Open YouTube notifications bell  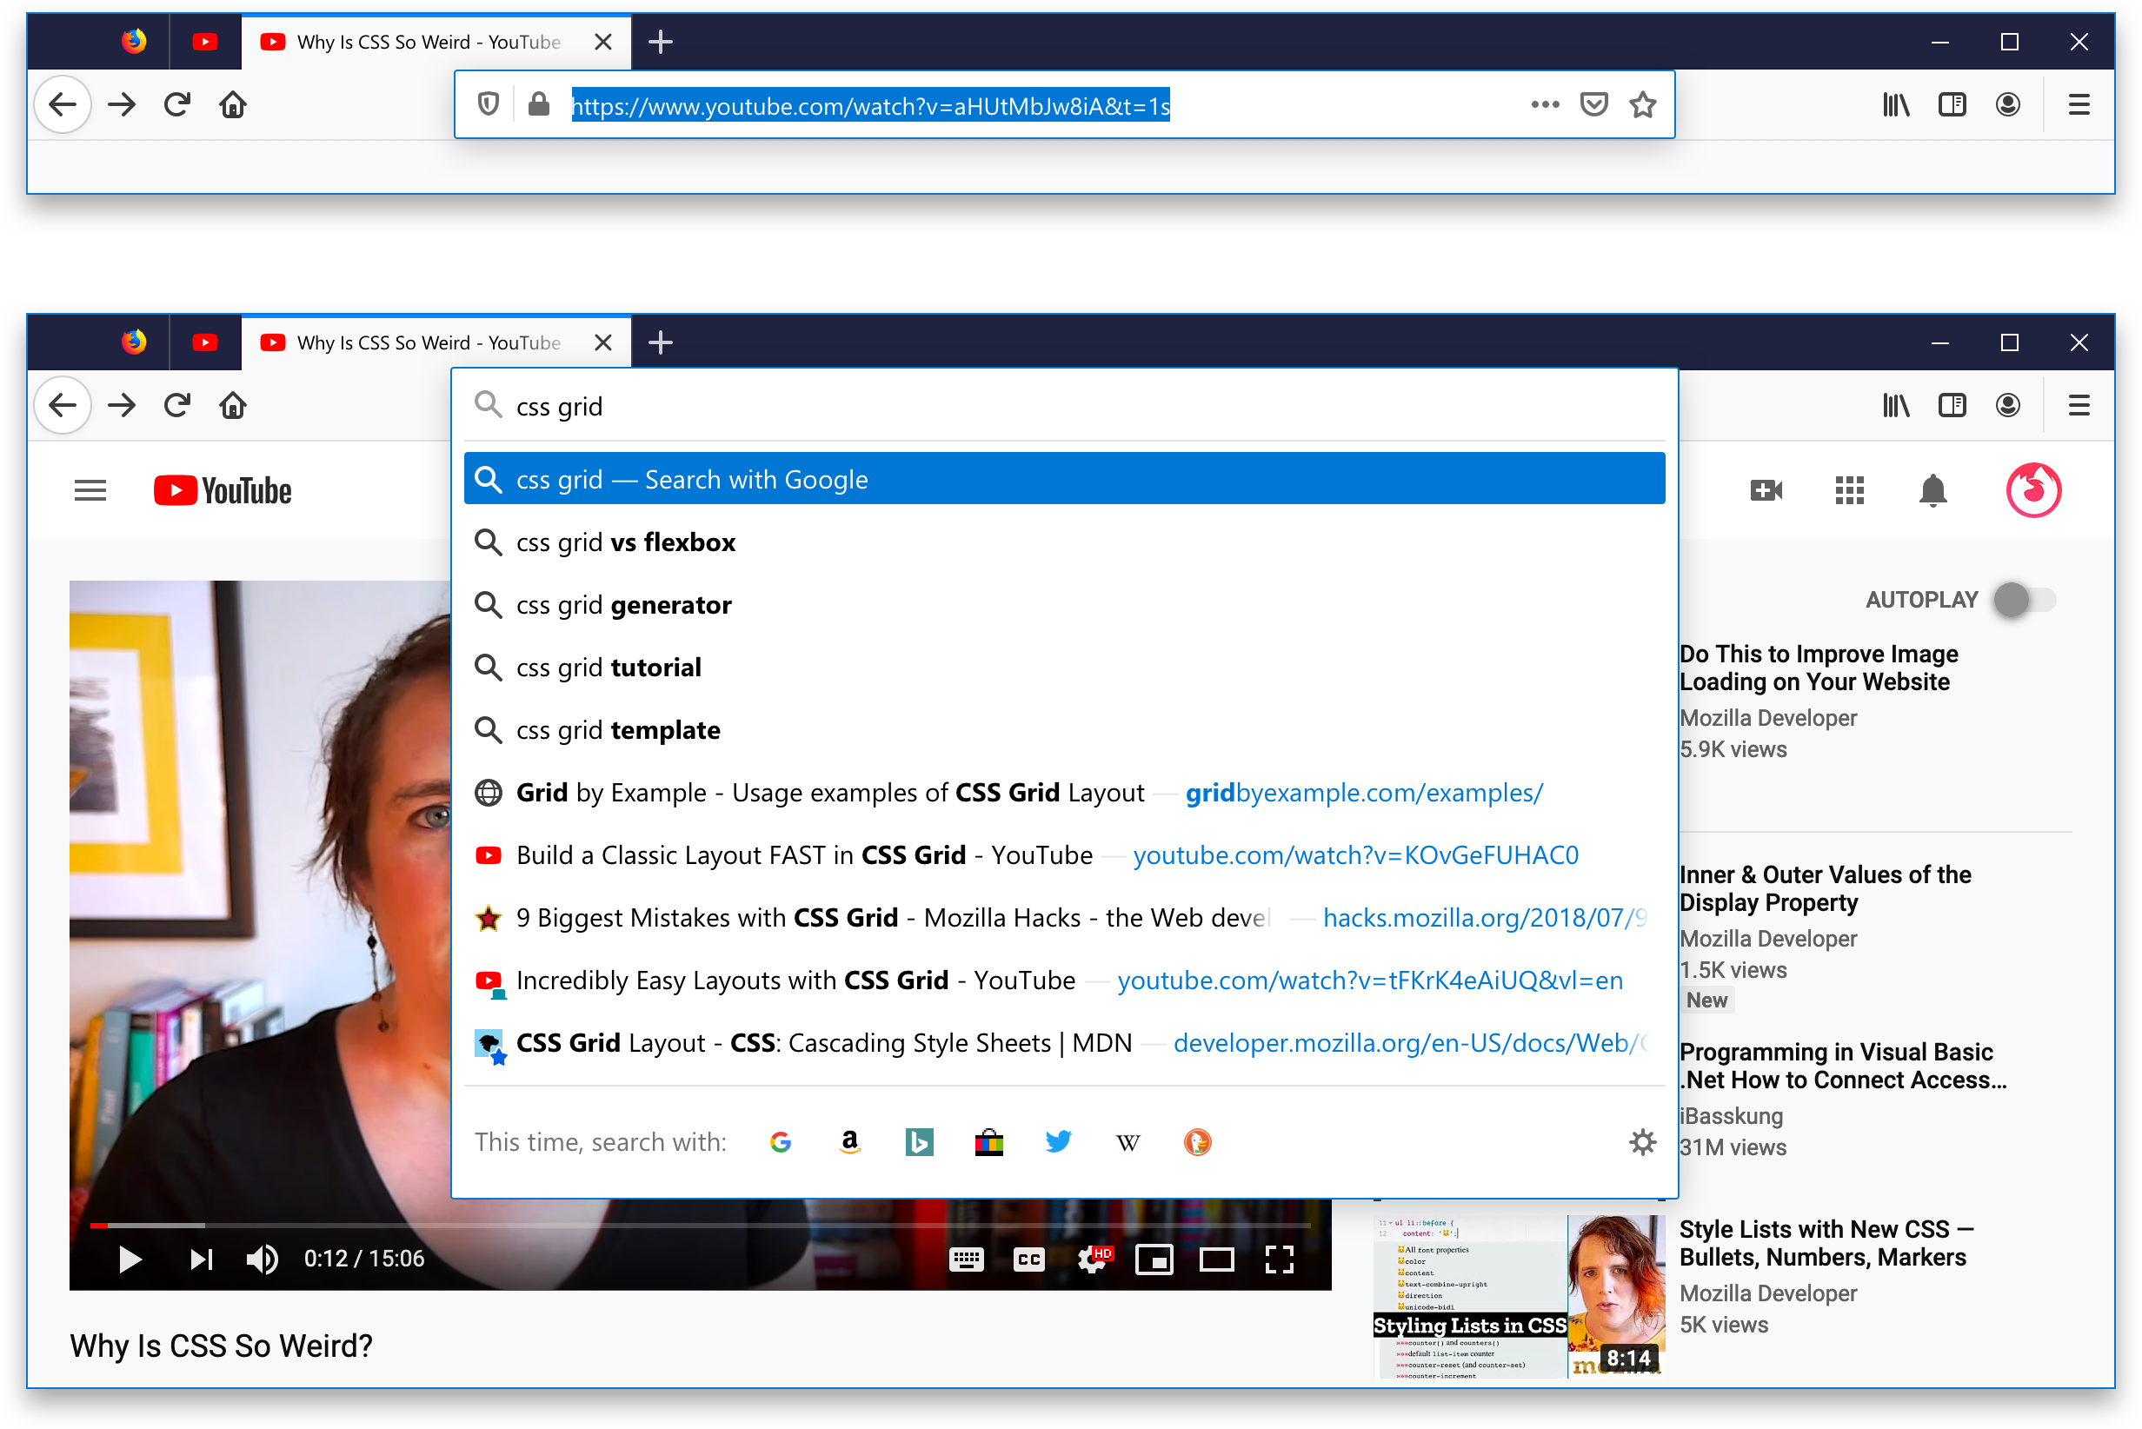[x=1932, y=490]
